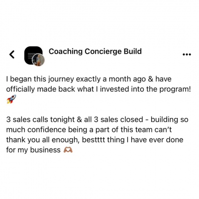
Task: Tap the heart hands emoji
Action: (68, 150)
